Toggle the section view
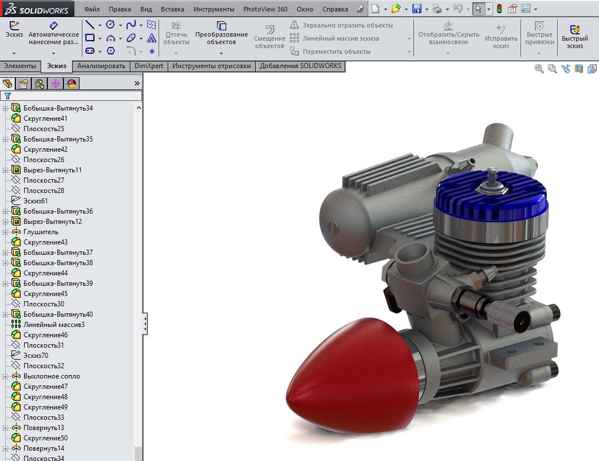599x461 pixels. pos(579,69)
